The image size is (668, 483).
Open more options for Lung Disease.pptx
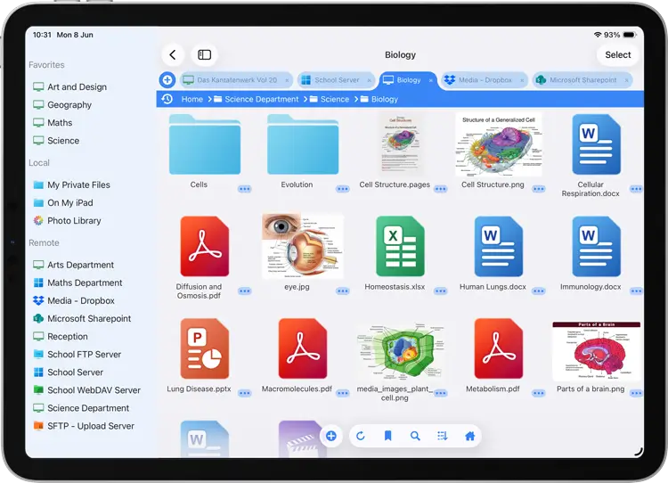(245, 393)
